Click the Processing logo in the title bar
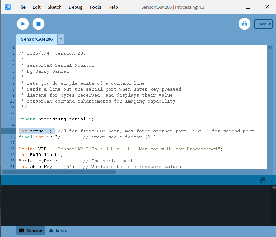Screen dimensions: 276x237 8,7
